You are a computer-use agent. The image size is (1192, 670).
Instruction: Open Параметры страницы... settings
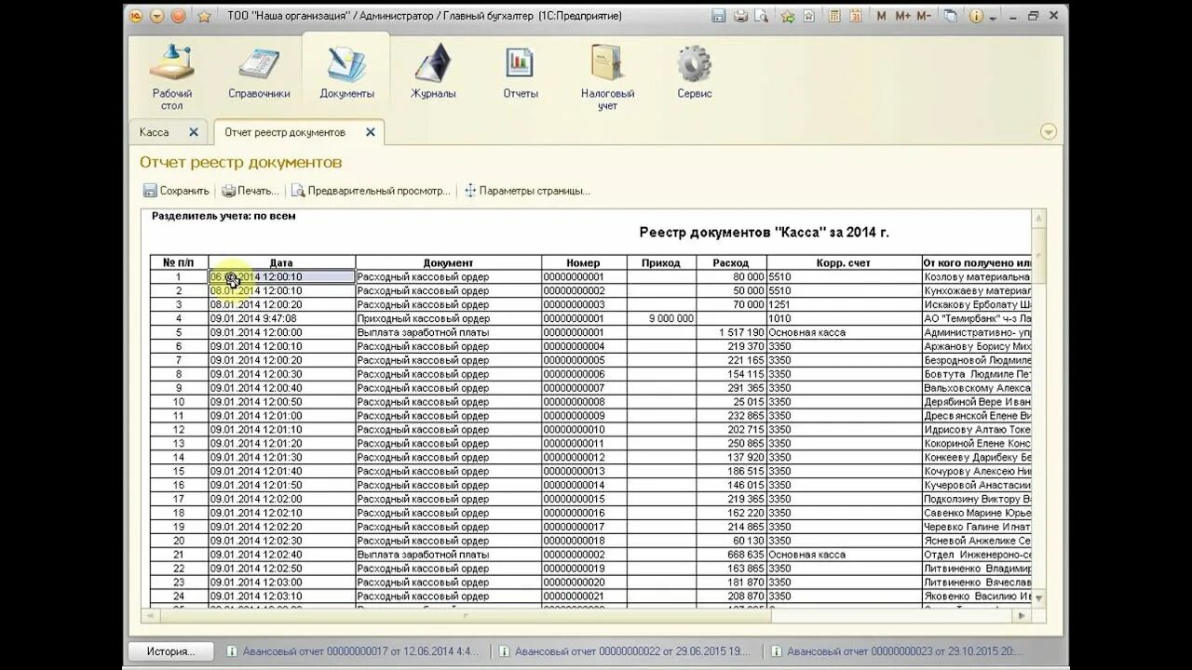point(527,191)
